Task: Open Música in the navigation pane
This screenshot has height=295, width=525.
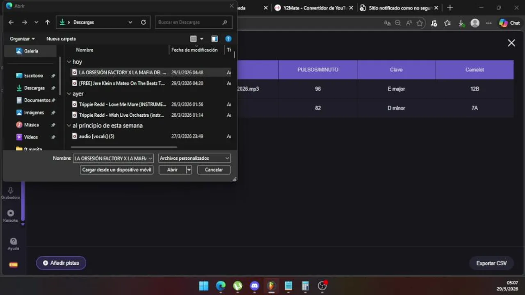Action: (31, 125)
